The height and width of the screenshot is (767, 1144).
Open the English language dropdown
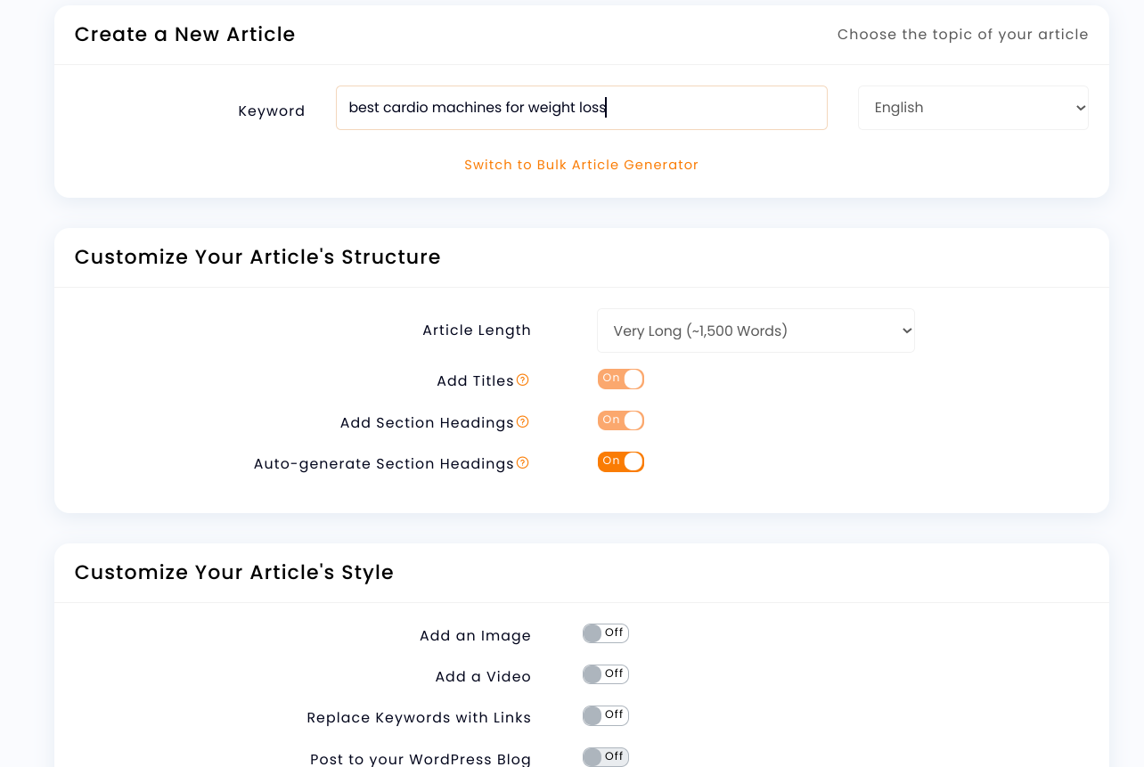[x=973, y=108]
